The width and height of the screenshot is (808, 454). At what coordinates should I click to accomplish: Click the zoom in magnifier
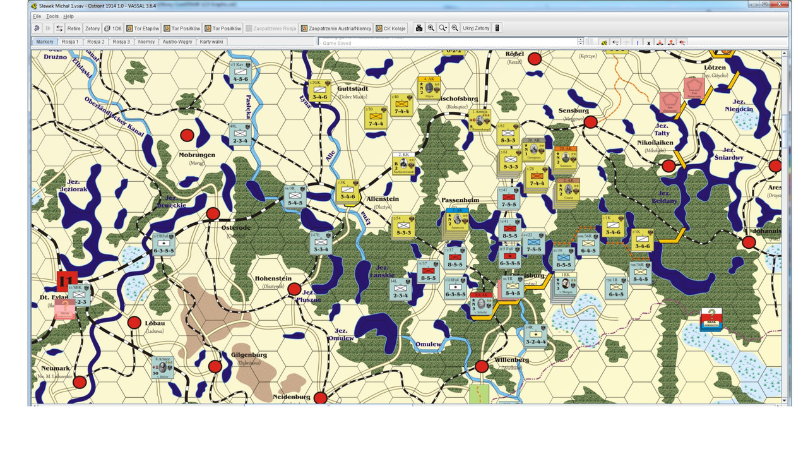coord(431,28)
